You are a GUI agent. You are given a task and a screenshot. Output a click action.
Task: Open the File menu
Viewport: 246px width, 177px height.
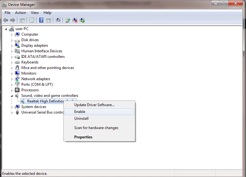[7, 13]
